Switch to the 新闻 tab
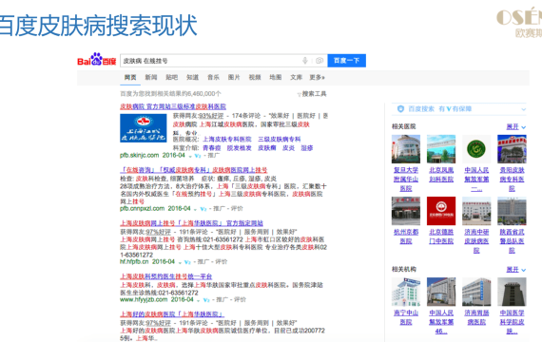 coord(151,77)
